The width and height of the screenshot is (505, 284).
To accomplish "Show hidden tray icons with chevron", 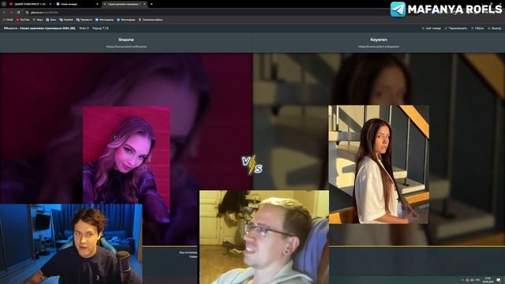I will [x=462, y=280].
